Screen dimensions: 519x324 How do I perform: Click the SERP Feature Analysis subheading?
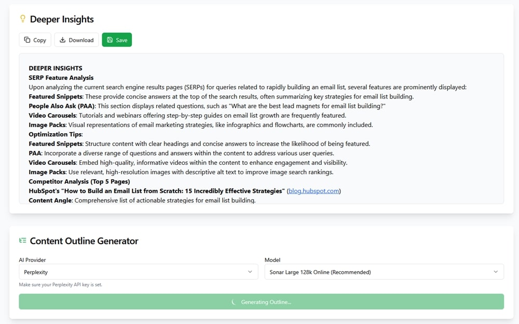pyautogui.click(x=61, y=78)
